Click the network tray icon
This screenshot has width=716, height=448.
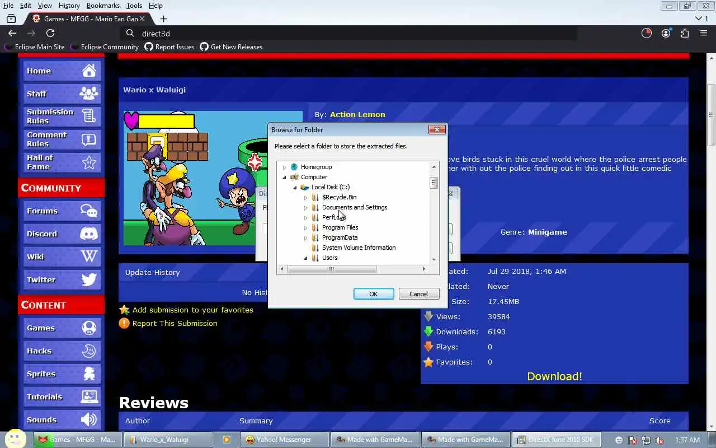click(x=646, y=440)
